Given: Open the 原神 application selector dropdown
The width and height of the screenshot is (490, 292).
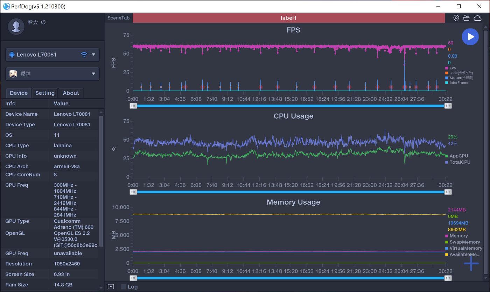Looking at the screenshot, I should point(93,74).
